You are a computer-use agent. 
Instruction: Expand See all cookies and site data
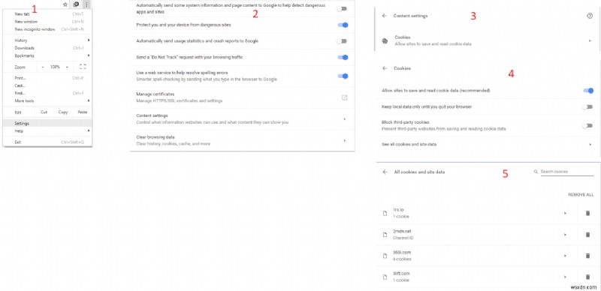(590, 144)
